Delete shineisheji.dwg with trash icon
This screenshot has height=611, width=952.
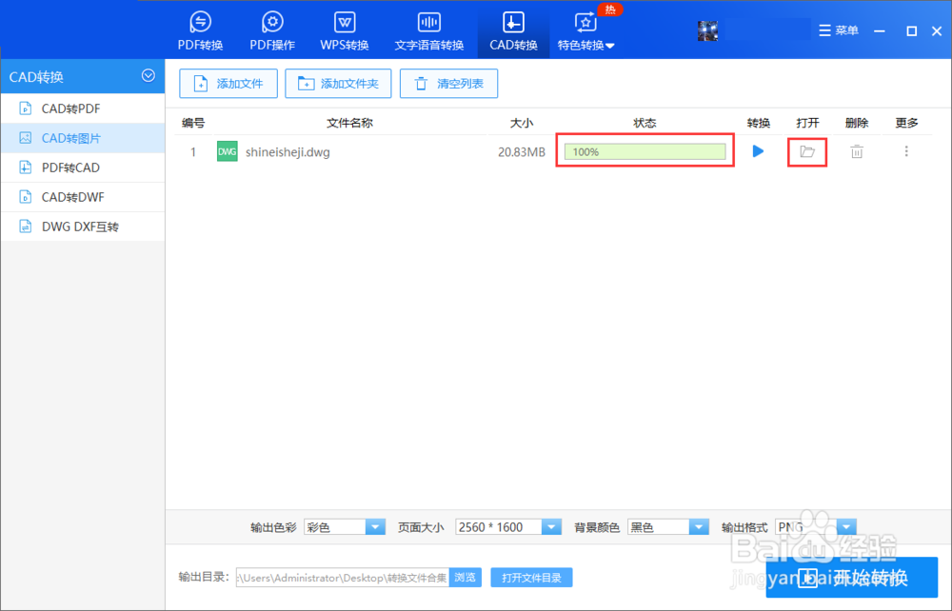[x=857, y=151]
